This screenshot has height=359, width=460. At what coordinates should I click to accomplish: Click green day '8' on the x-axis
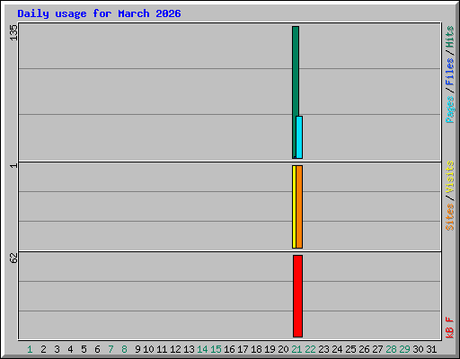point(124,349)
